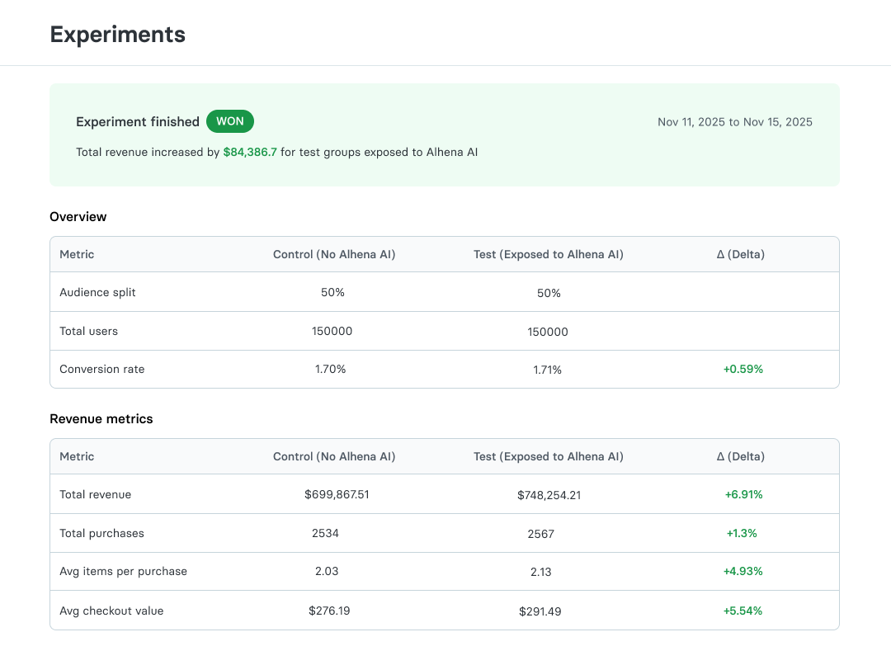891x665 pixels.
Task: Click the Test (Exposed to Alhena AI) header
Action: (548, 254)
